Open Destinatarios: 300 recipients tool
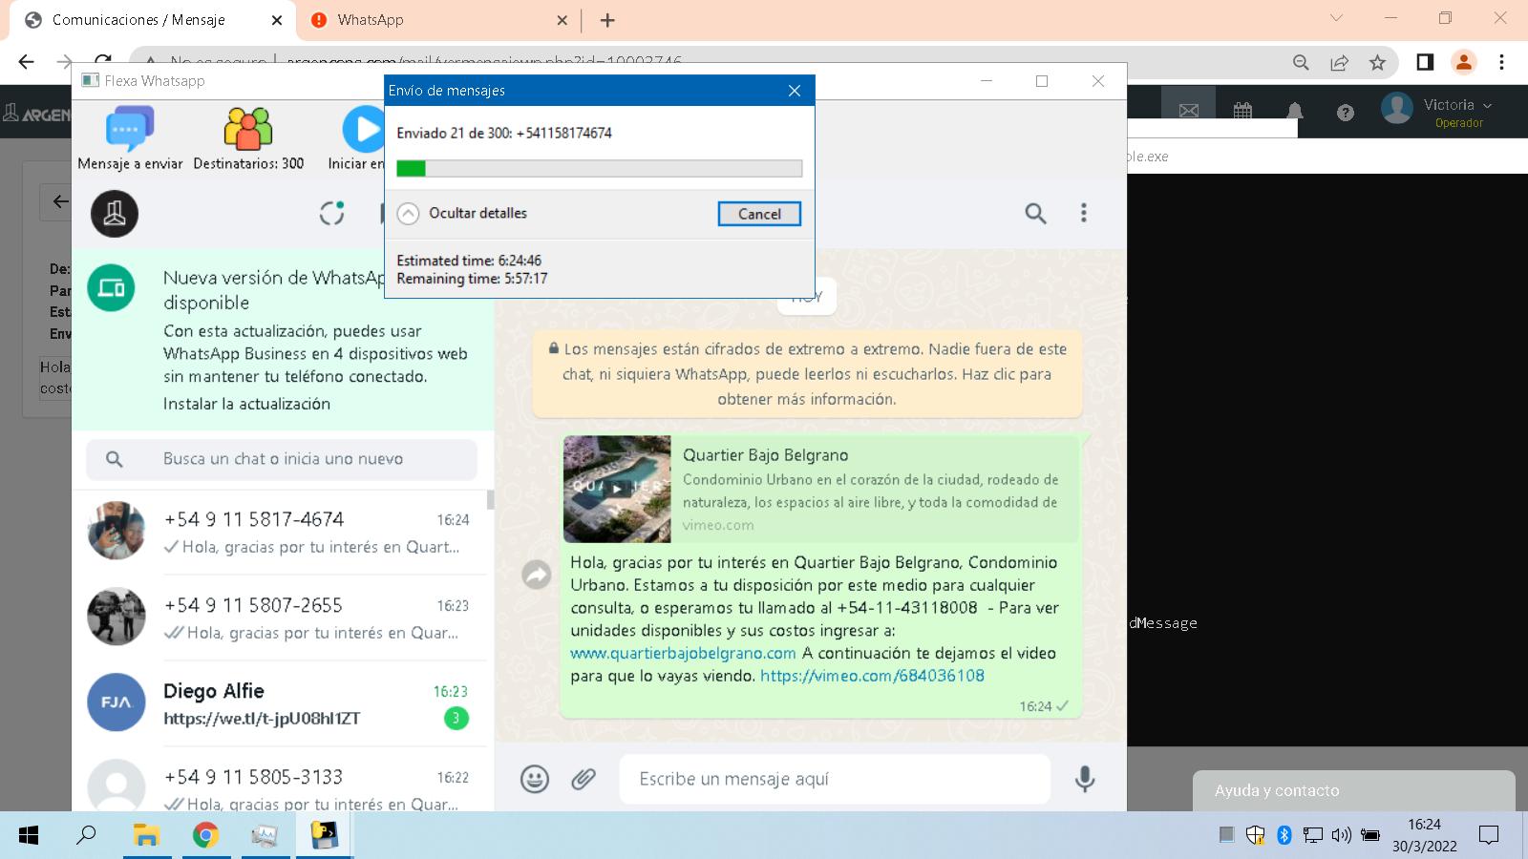 pyautogui.click(x=248, y=138)
